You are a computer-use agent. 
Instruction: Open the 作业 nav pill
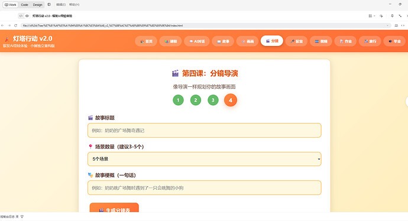345,41
